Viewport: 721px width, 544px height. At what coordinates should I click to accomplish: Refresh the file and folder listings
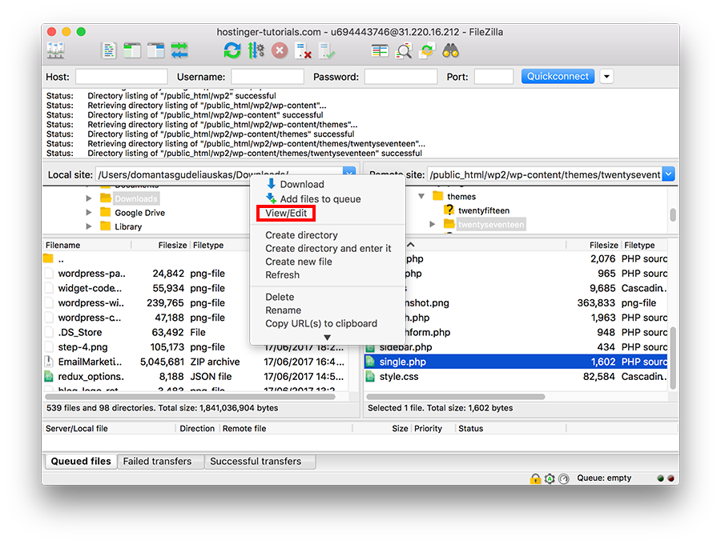232,50
